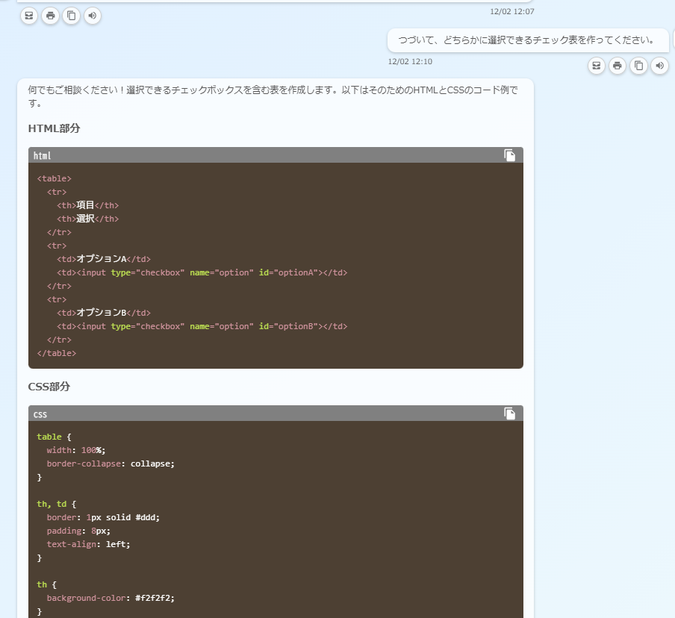The image size is (675, 618).
Task: Copy the CSS code block
Action: 510,413
